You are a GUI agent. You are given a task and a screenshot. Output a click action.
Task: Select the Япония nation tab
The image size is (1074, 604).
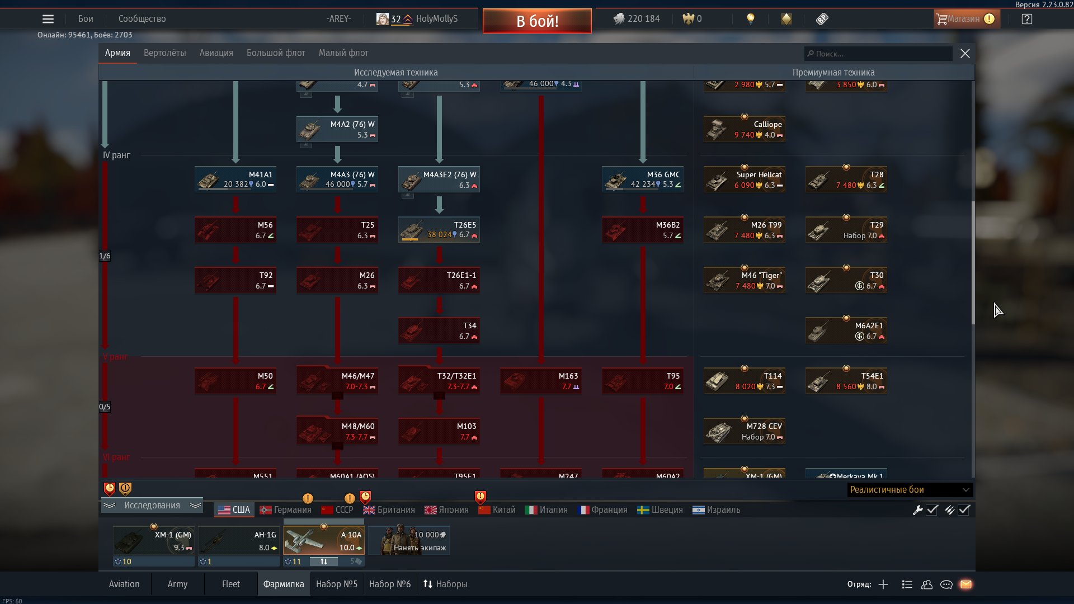(446, 510)
